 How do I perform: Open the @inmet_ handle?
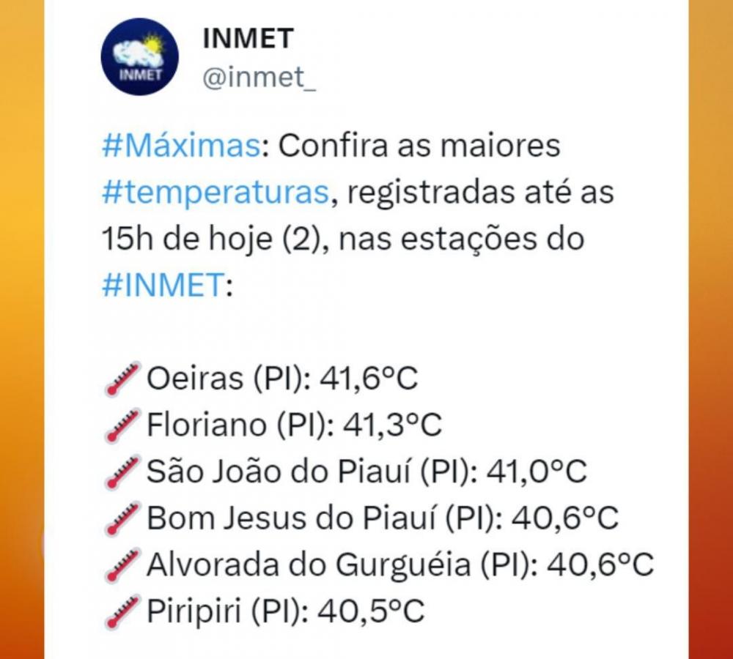(x=259, y=77)
